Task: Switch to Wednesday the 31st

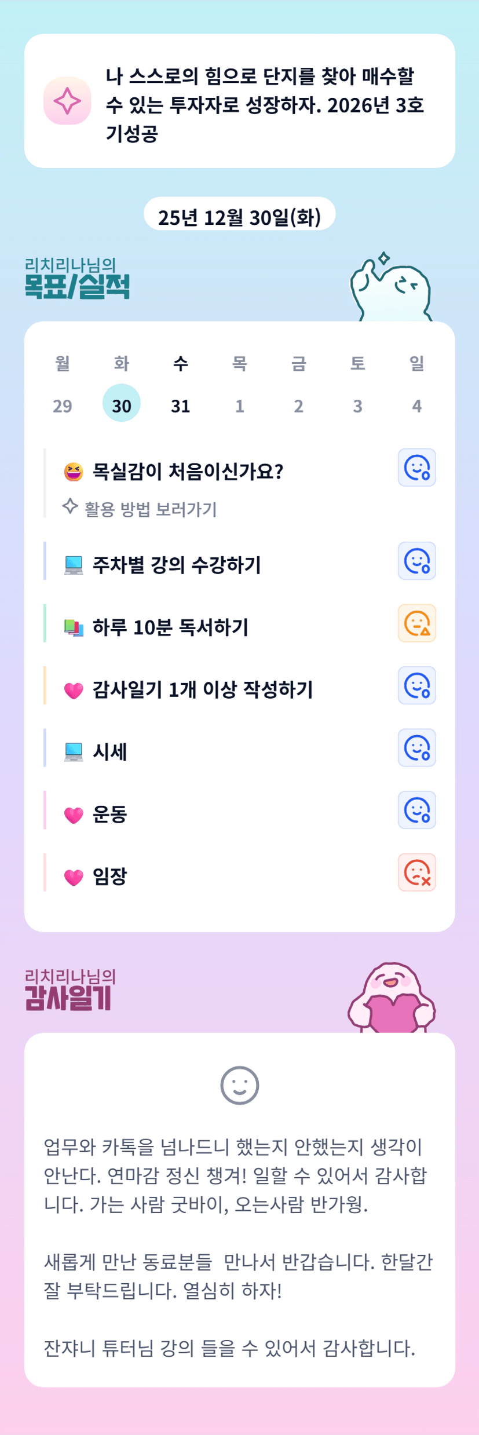Action: 181,406
